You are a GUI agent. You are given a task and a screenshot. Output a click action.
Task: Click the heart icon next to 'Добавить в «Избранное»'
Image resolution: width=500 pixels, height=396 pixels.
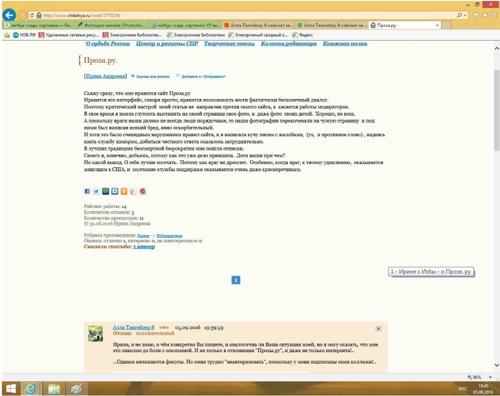click(x=178, y=75)
